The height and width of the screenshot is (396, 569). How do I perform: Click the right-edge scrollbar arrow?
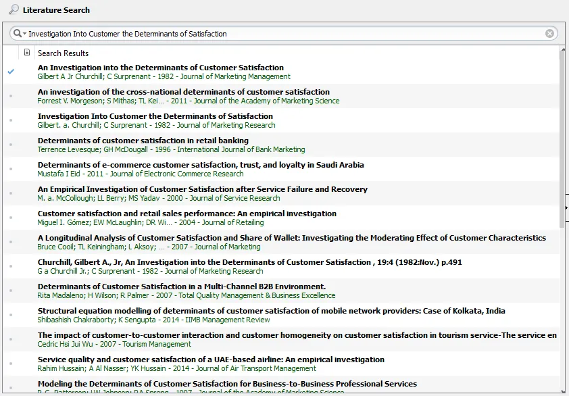click(x=566, y=208)
